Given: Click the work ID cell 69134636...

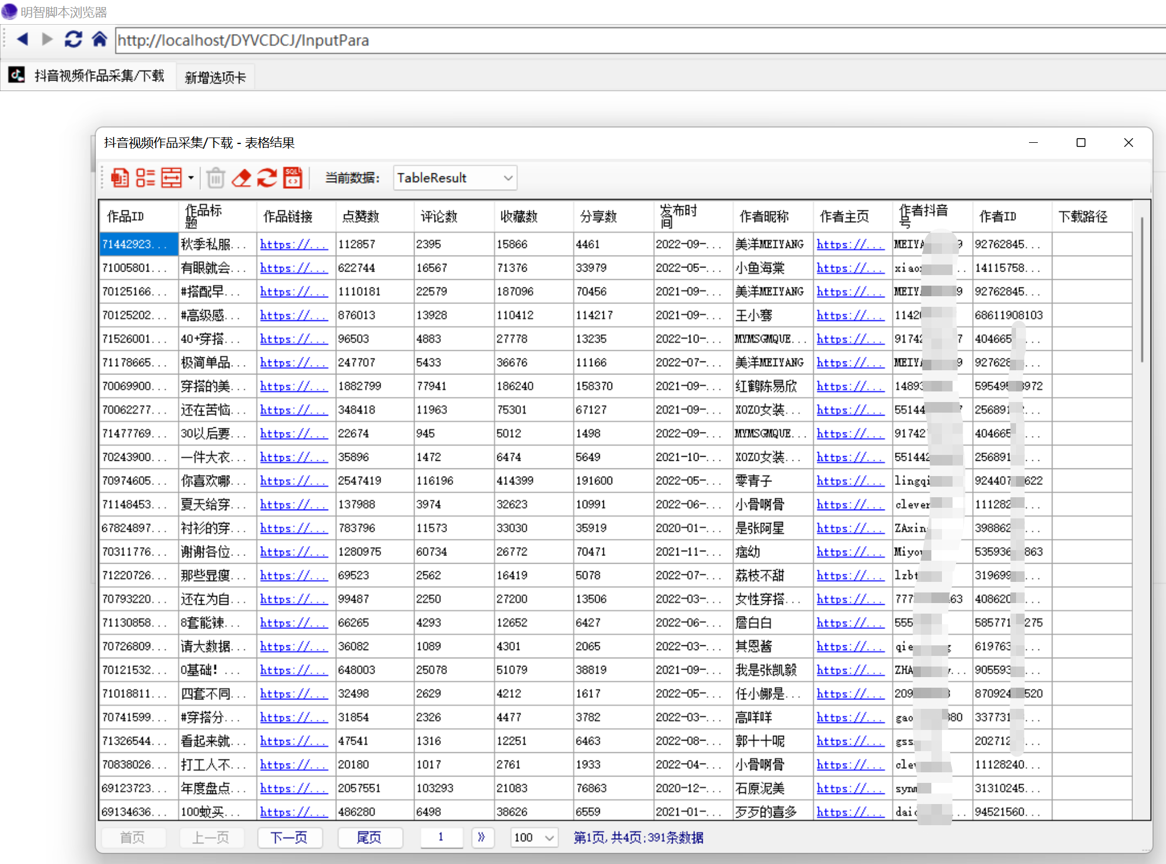Looking at the screenshot, I should pos(139,812).
